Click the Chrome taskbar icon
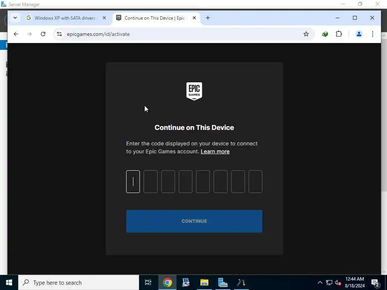 point(167,282)
